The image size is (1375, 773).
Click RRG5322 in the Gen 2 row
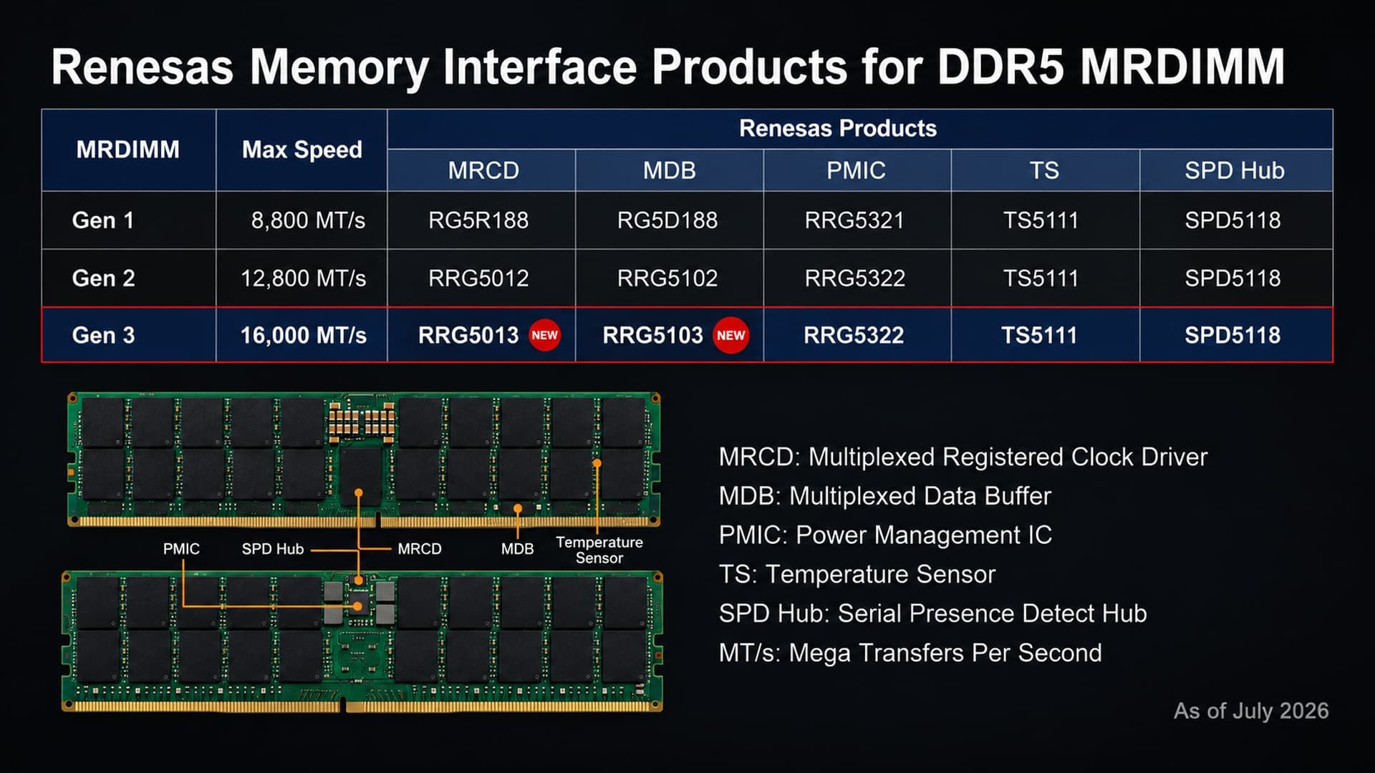(854, 278)
